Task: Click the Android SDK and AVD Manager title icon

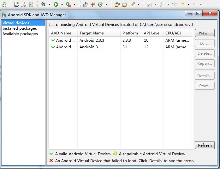Action: click(4, 15)
